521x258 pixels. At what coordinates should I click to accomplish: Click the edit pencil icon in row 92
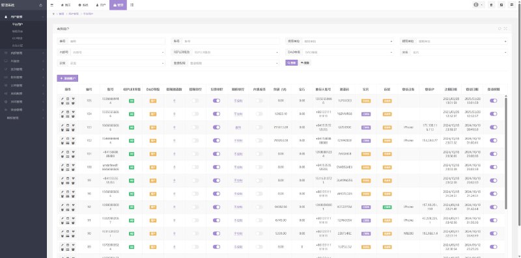tap(62, 205)
